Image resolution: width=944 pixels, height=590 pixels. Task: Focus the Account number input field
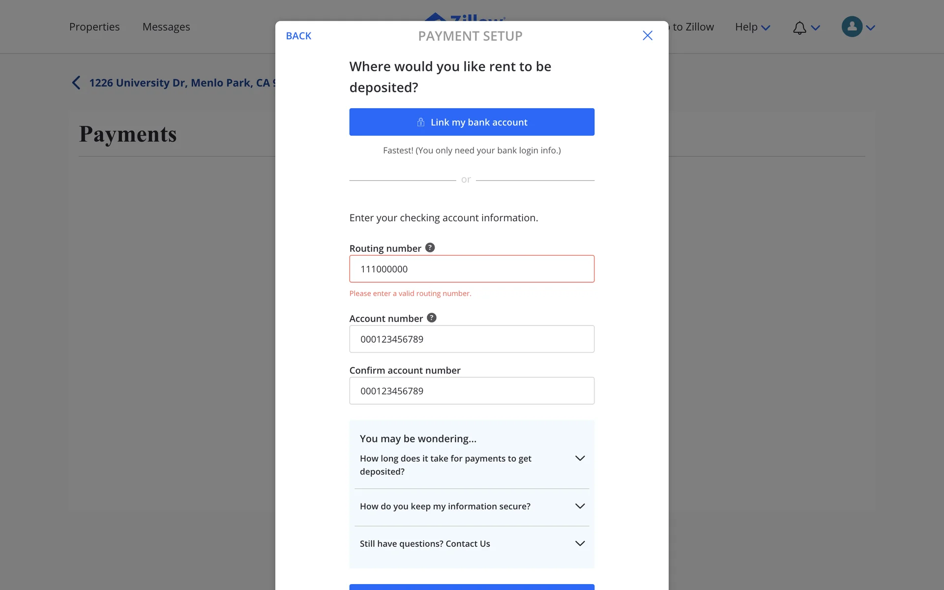(472, 339)
